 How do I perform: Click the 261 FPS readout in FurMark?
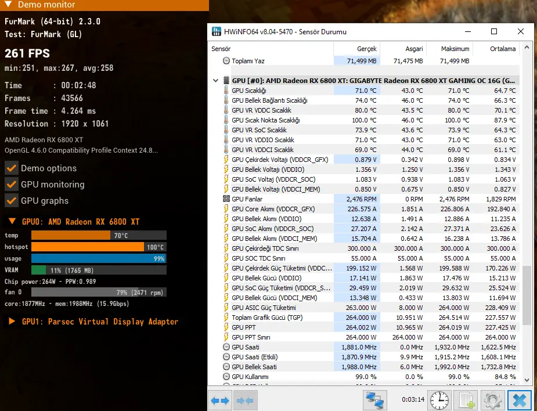pos(27,53)
